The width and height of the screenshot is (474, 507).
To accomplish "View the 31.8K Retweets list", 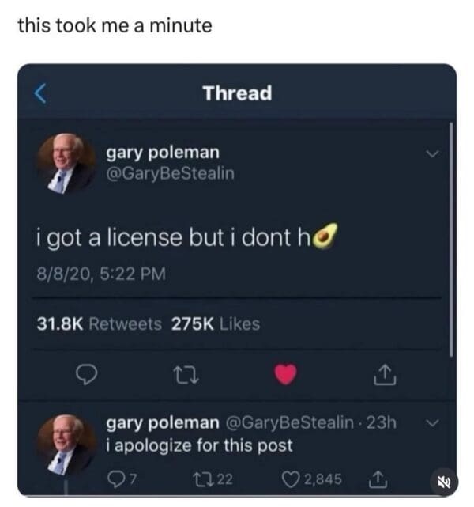I will 99,323.
